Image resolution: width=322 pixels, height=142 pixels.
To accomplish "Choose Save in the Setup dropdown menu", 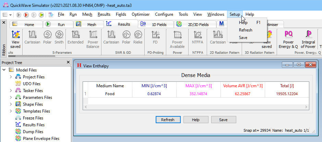I will (247, 38).
